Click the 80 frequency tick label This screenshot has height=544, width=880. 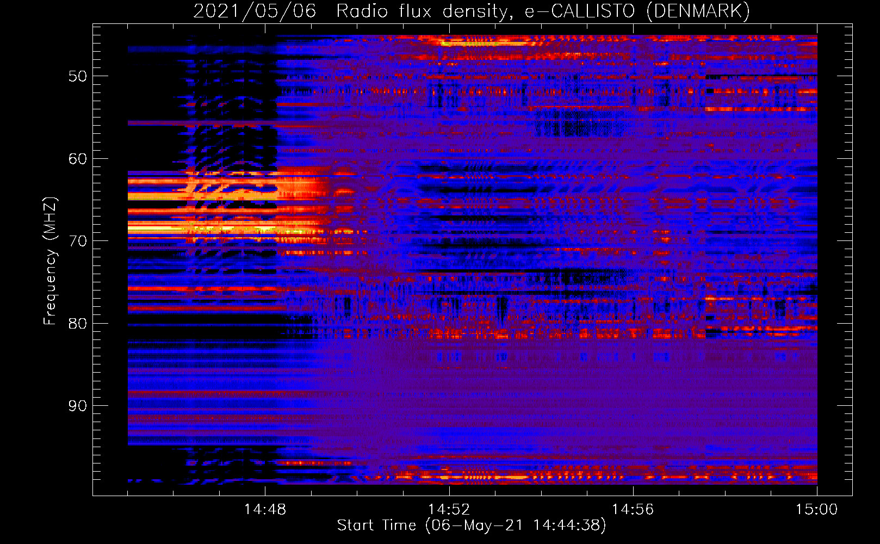[78, 324]
